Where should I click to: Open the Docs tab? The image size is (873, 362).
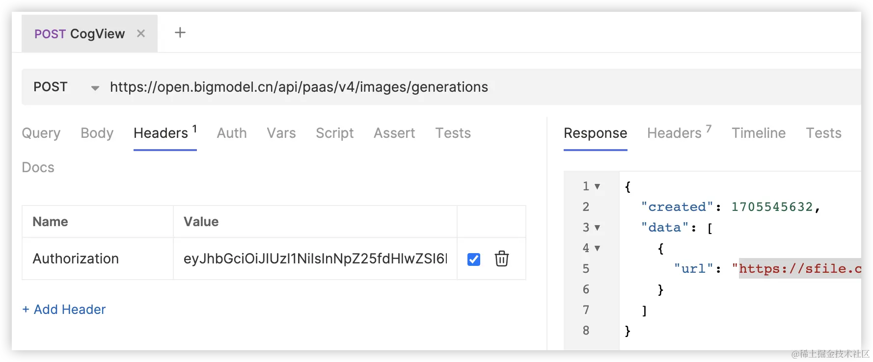38,167
